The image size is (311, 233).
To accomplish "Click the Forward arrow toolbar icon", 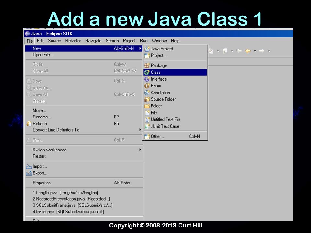I will click(262, 51).
